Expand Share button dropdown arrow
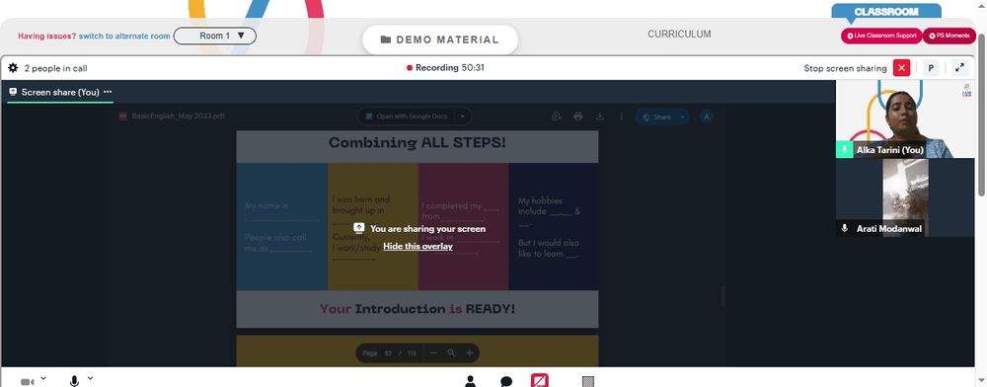The height and width of the screenshot is (387, 987). click(683, 117)
